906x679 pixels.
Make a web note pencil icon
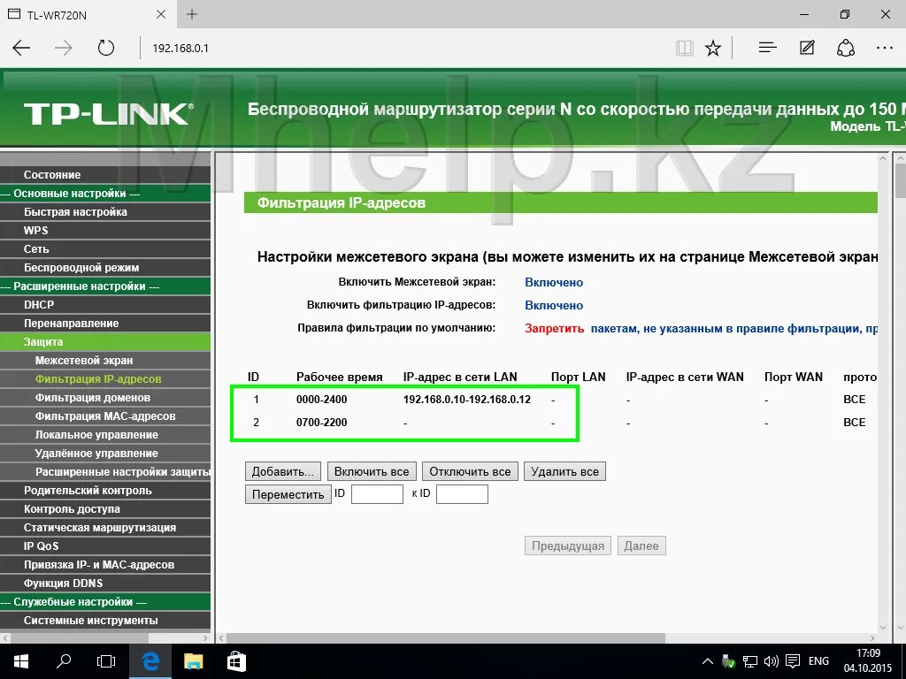(807, 48)
